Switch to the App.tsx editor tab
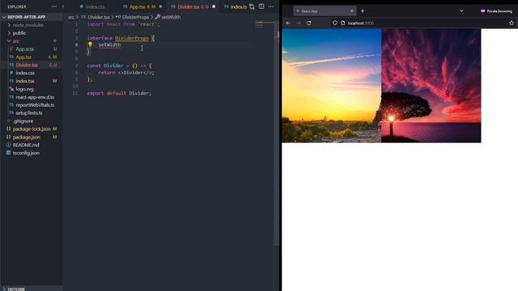This screenshot has height=291, width=518. point(142,6)
